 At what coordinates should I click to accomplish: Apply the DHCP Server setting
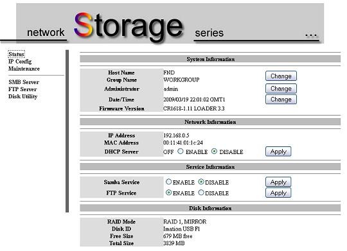[278, 151]
